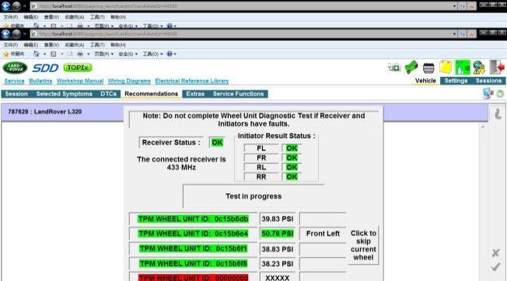
Task: Open 工具(O) dropdown in front browser toolbar
Action: tap(152, 54)
